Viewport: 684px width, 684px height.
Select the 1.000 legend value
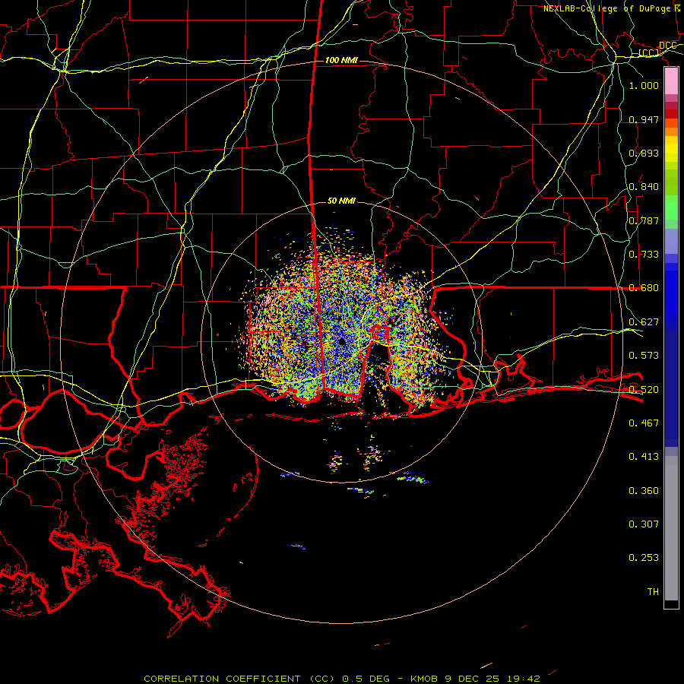pos(644,85)
